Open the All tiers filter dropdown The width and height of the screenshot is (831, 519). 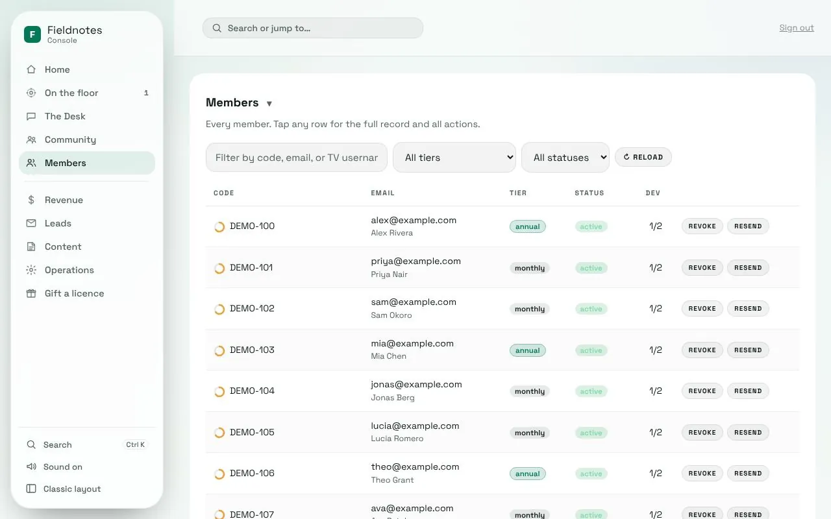[454, 158]
